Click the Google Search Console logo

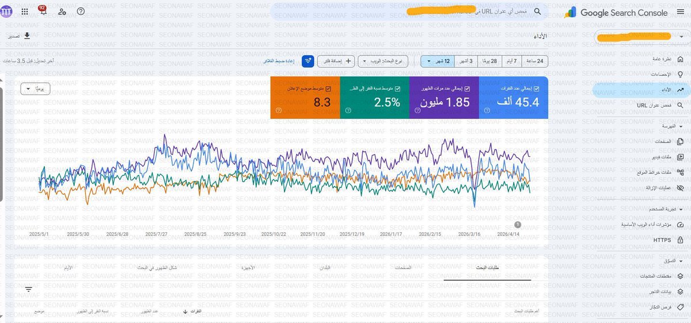tap(616, 12)
